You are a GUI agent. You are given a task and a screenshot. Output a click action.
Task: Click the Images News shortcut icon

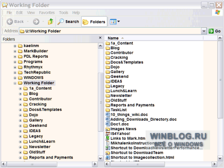108,129
